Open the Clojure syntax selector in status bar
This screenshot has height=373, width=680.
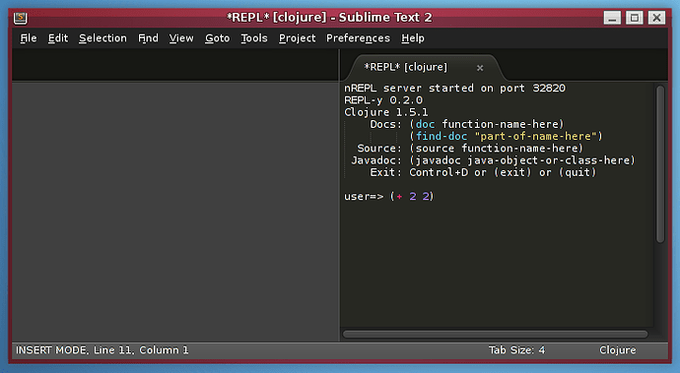point(618,350)
